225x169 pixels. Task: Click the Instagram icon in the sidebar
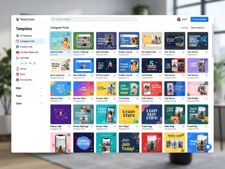[18, 41]
